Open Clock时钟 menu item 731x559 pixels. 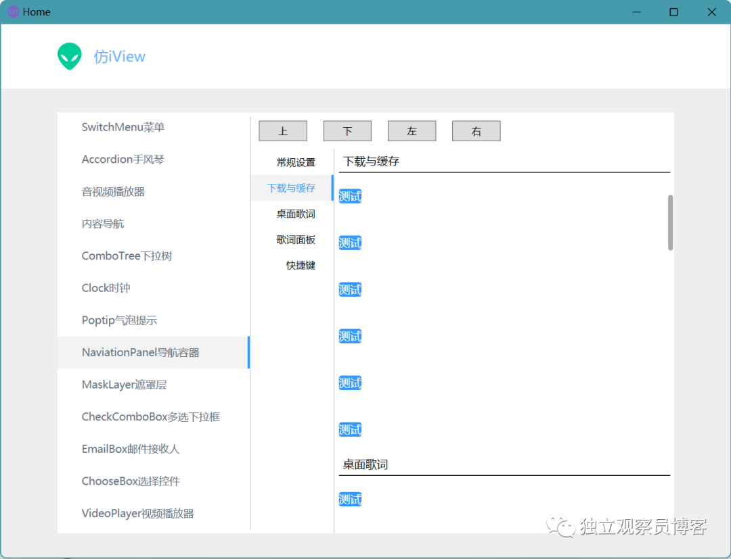click(x=154, y=288)
